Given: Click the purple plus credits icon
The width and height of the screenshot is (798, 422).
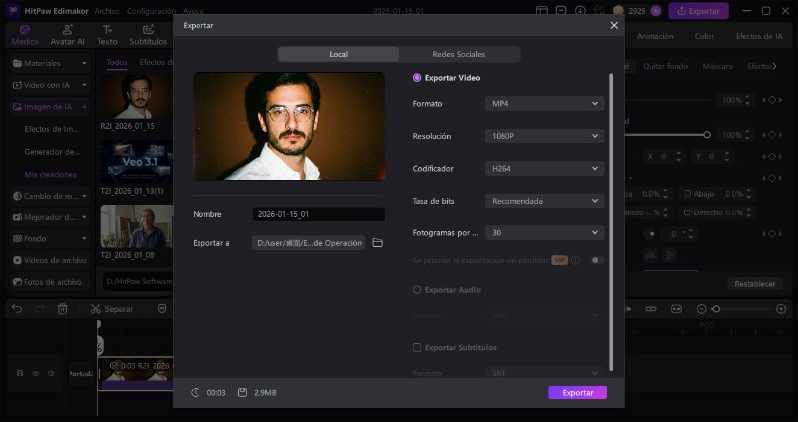Looking at the screenshot, I should click(x=656, y=11).
